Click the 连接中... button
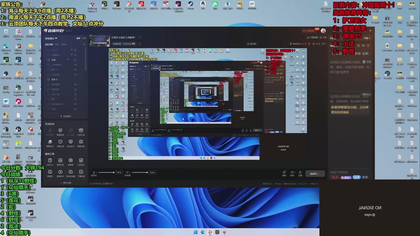 pos(316,174)
